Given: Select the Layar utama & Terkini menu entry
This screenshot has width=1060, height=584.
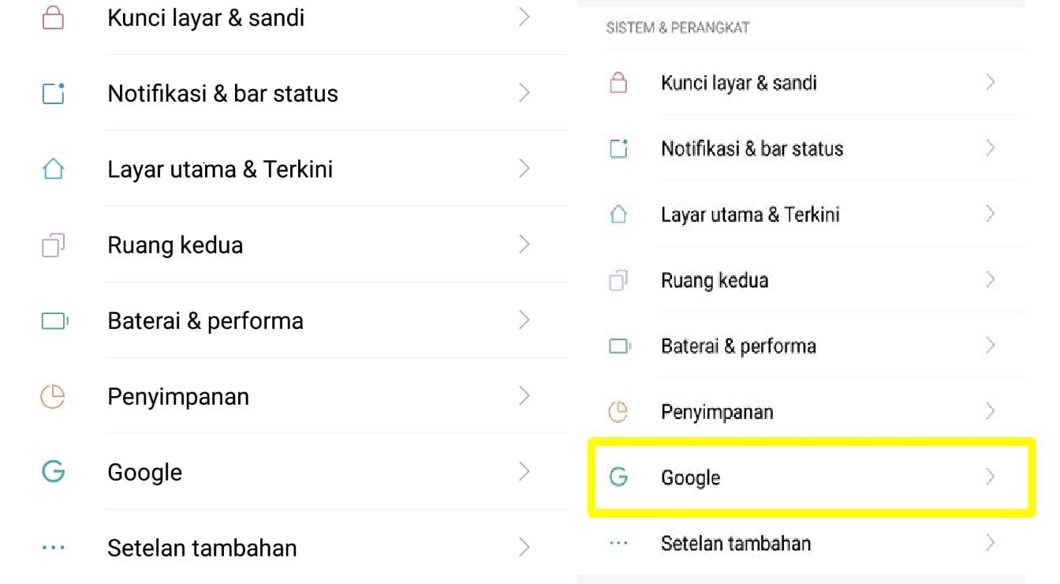Looking at the screenshot, I should coord(750,214).
